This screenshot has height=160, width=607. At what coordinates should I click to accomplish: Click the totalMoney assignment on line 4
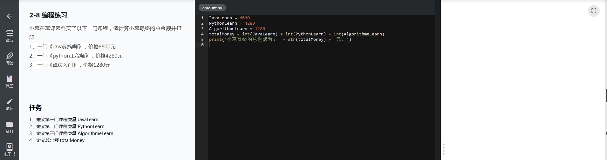pyautogui.click(x=296, y=34)
